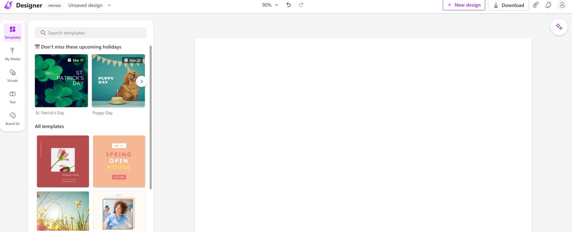Expand the Unsaved design name dropdown
This screenshot has width=572, height=232.
109,5
